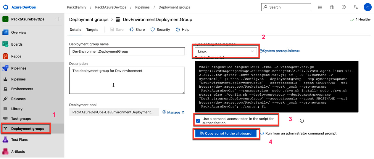374x159 pixels.
Task: Click the Deployment pool field
Action: 114,112
